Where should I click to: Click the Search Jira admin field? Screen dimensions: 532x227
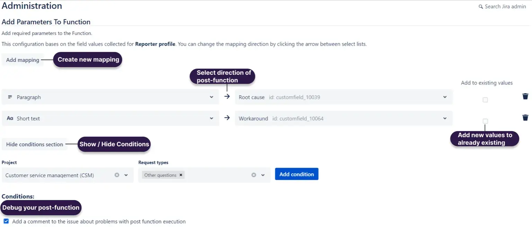point(505,7)
